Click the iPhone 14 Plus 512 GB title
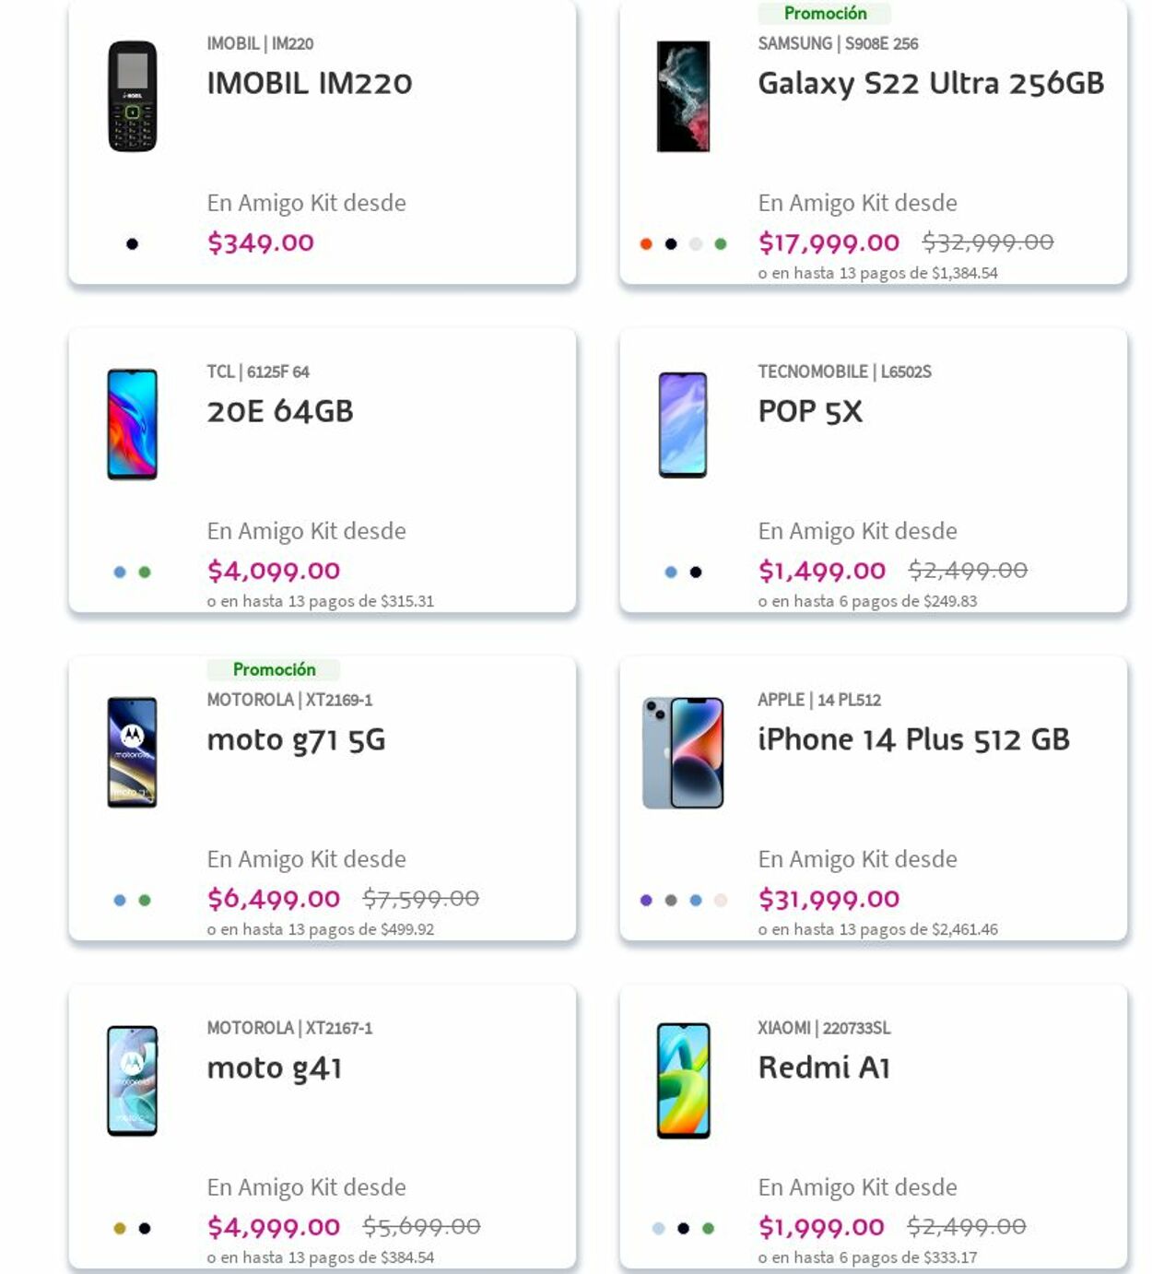Screen dimensions: 1152x1274 (913, 740)
